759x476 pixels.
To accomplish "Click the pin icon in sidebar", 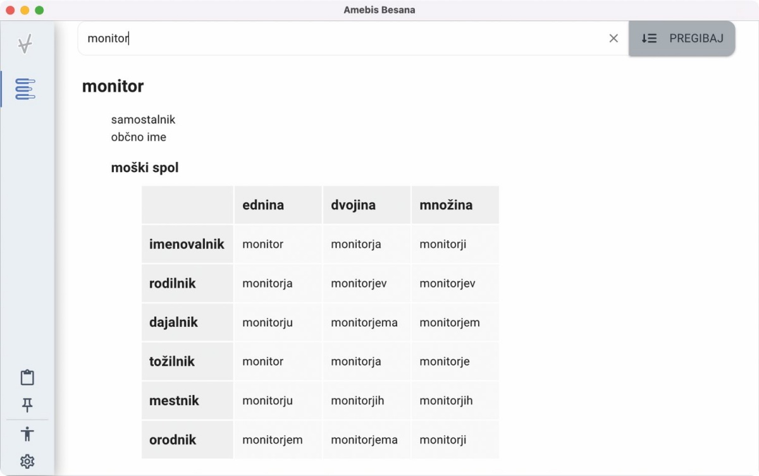I will pyautogui.click(x=27, y=405).
